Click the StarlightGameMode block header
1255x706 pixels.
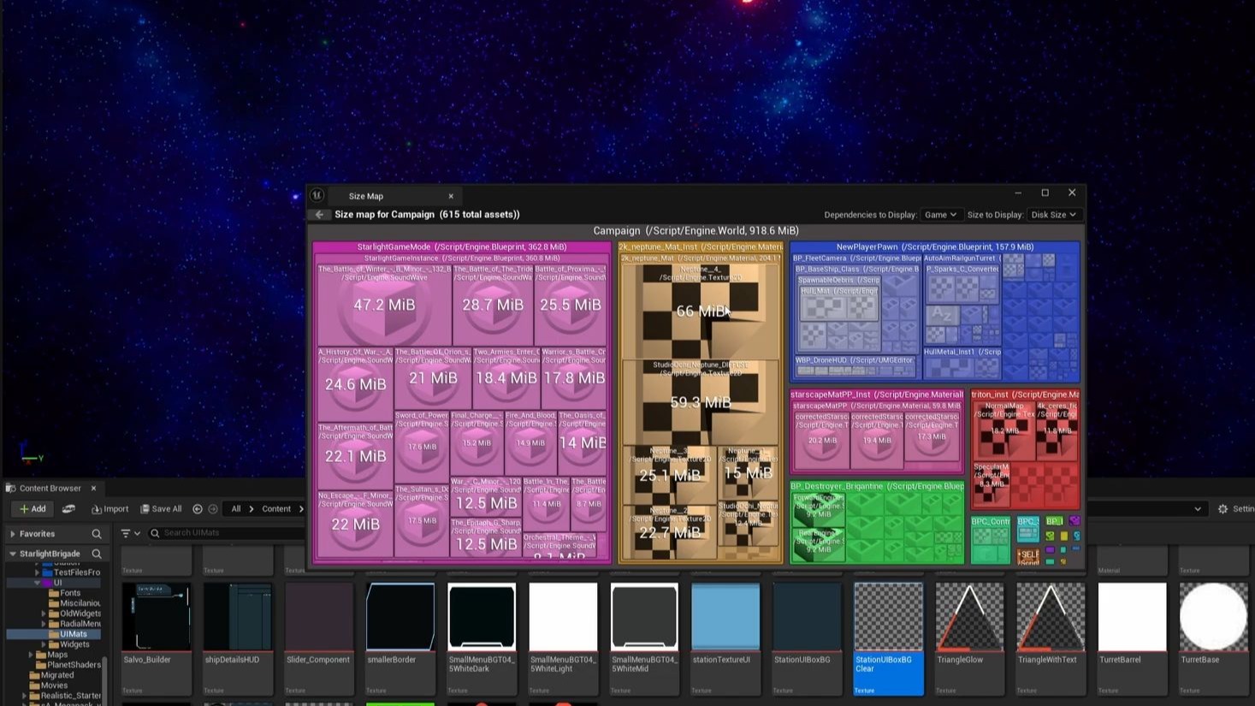(462, 247)
